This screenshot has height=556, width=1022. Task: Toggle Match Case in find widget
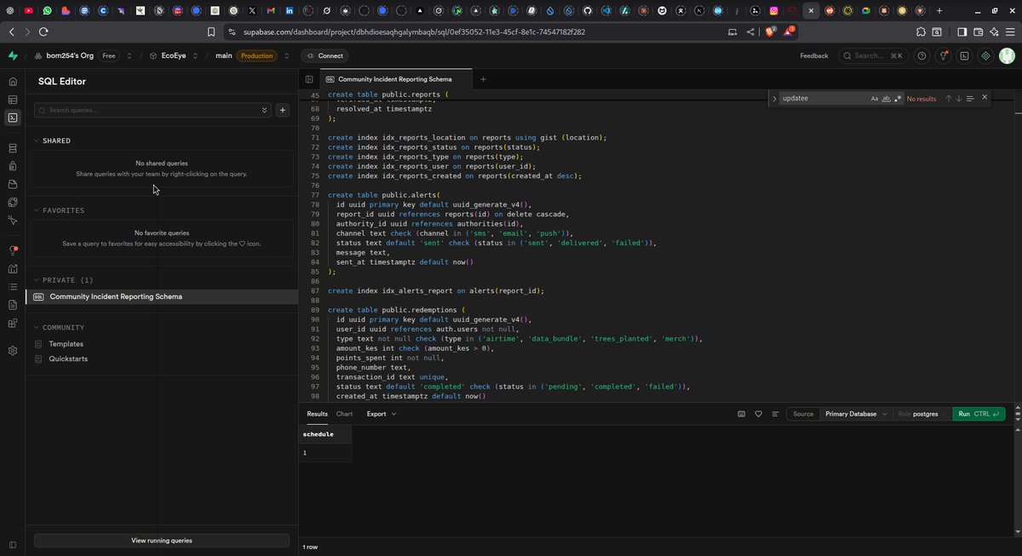(x=875, y=99)
